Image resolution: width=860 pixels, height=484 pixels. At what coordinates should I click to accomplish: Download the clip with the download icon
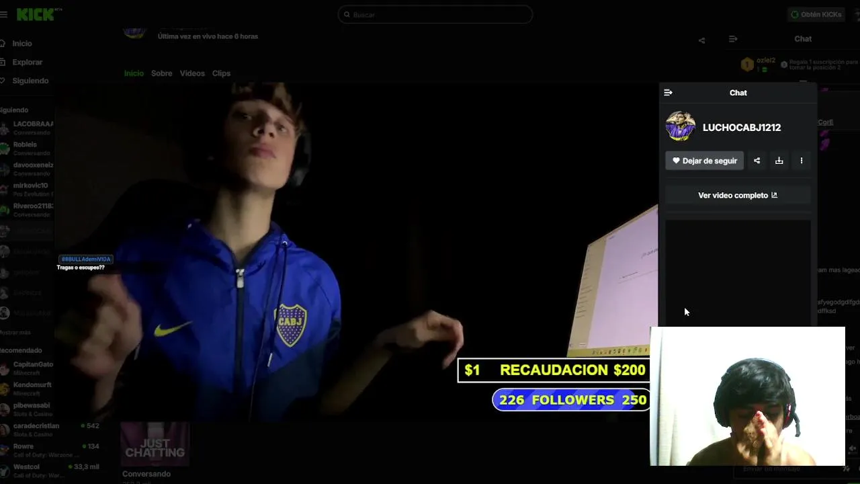(779, 161)
